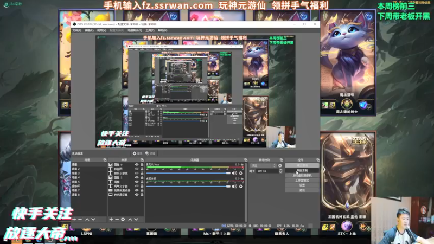Move the scene up with the arrow

click(87, 220)
